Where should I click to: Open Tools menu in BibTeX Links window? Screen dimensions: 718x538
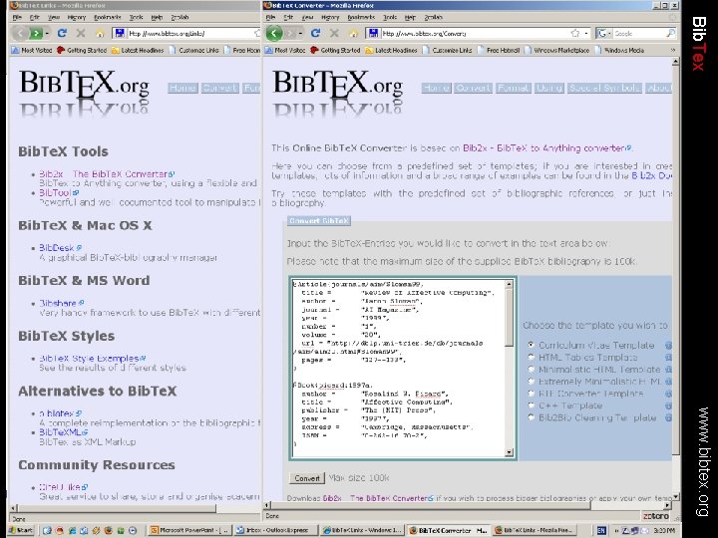click(x=136, y=17)
